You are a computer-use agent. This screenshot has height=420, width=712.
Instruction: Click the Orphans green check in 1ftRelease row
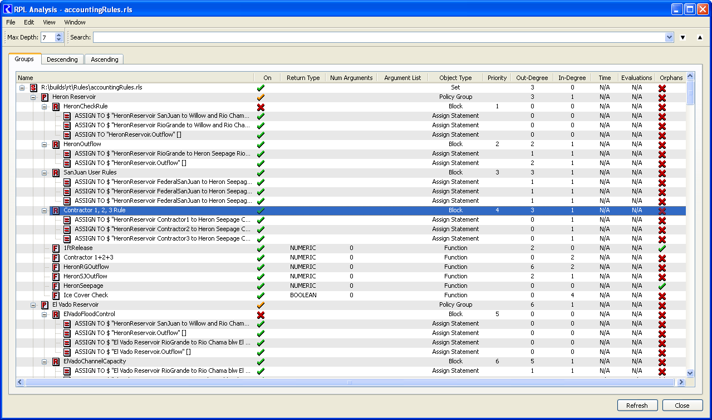click(662, 248)
